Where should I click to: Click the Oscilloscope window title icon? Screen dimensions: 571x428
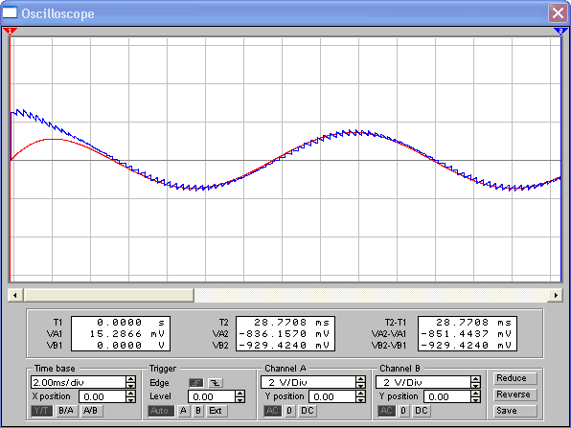coord(10,12)
